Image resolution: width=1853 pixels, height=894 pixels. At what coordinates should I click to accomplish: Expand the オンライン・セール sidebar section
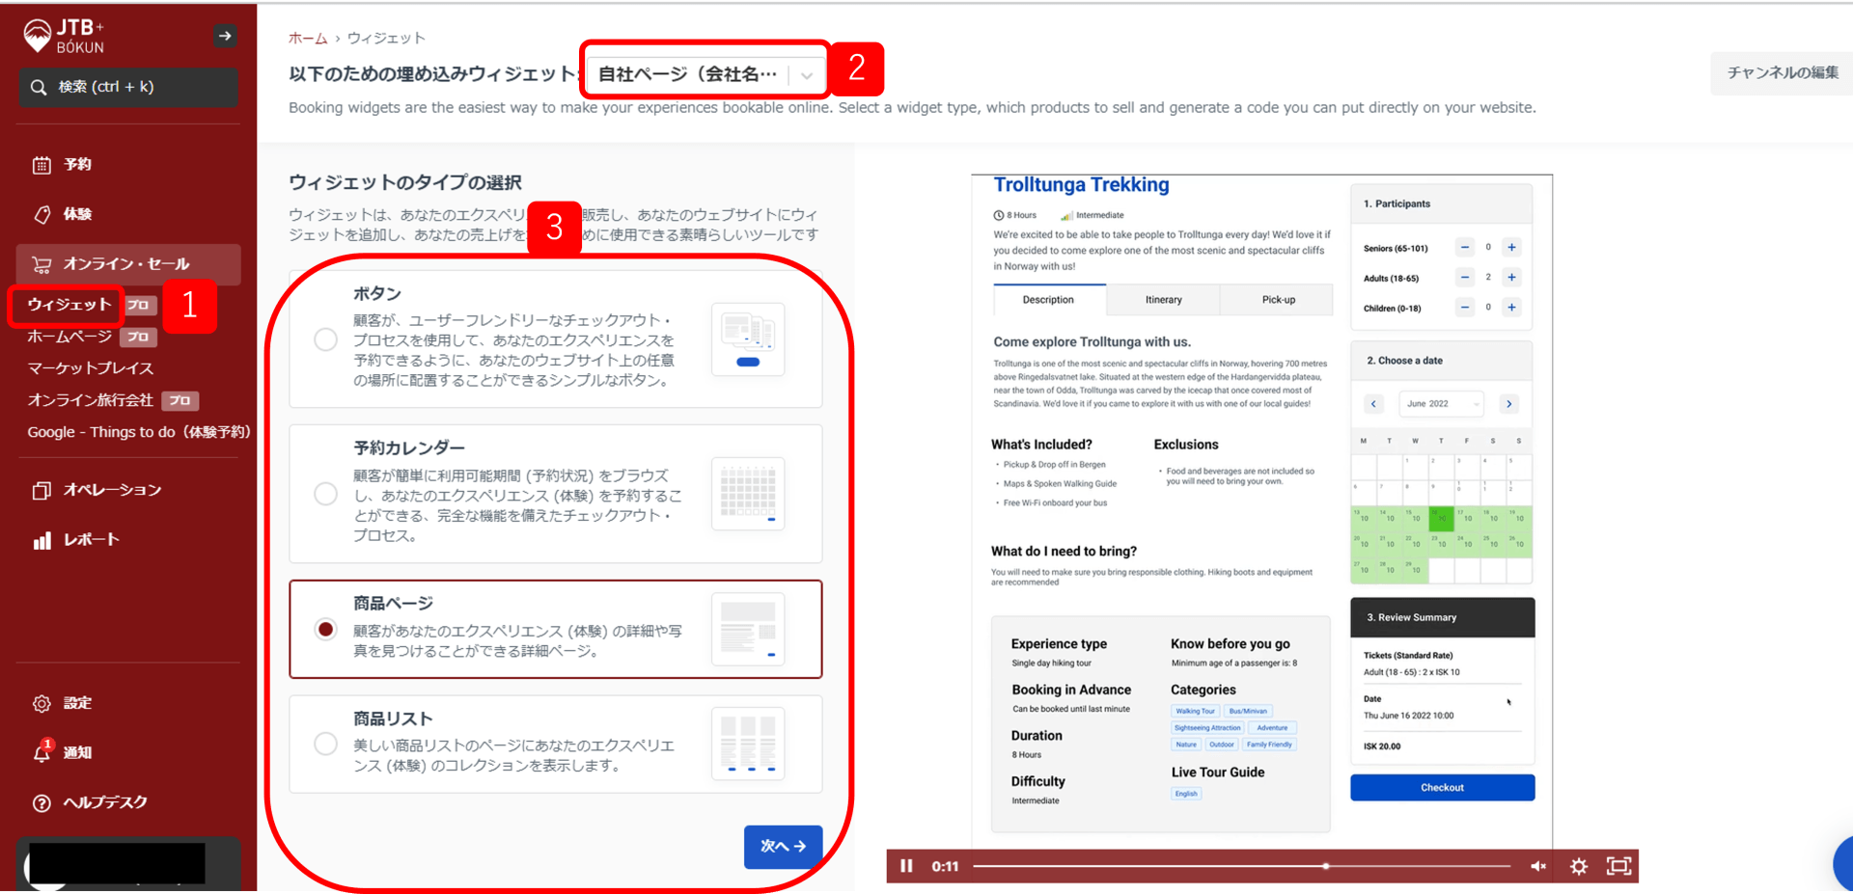pos(126,264)
